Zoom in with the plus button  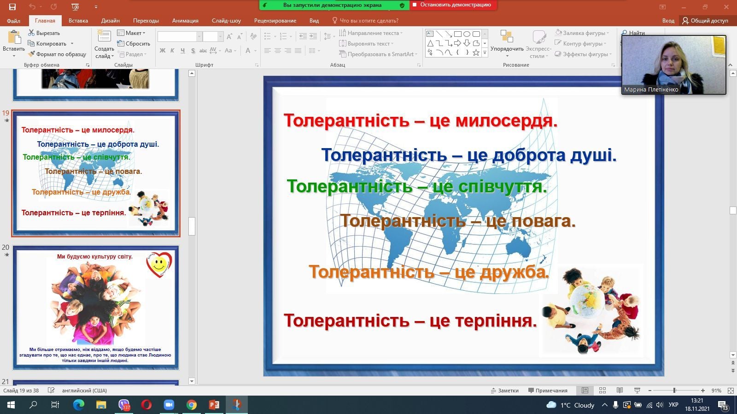pos(702,391)
